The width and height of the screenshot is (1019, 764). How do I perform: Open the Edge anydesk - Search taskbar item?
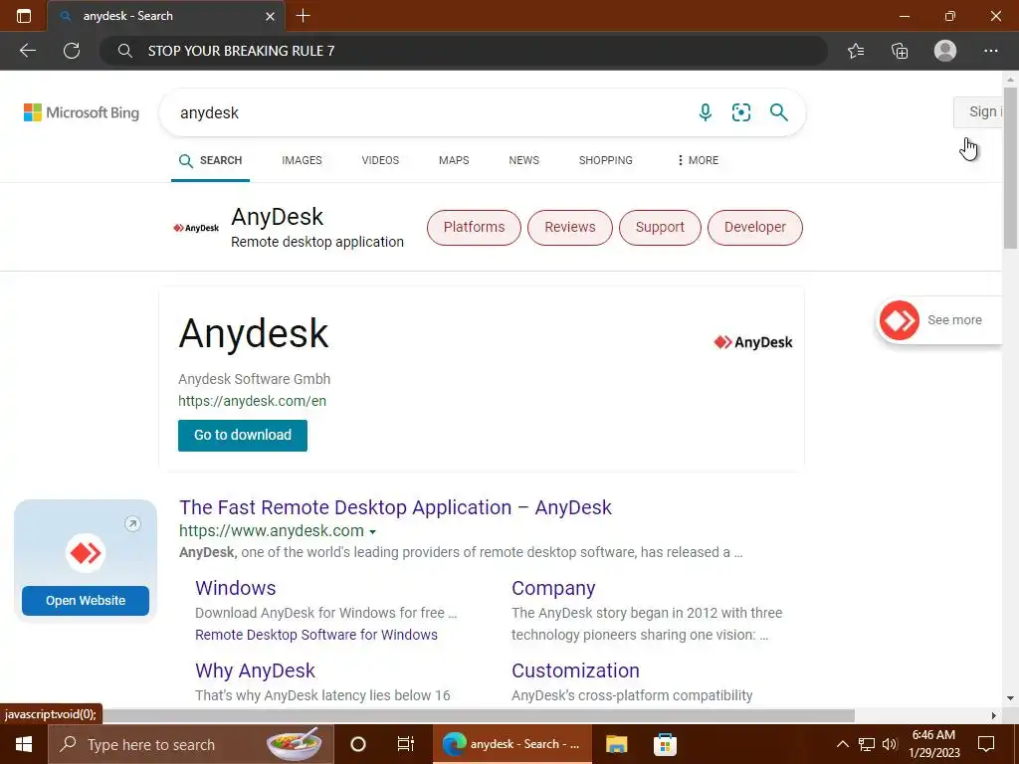pos(512,744)
